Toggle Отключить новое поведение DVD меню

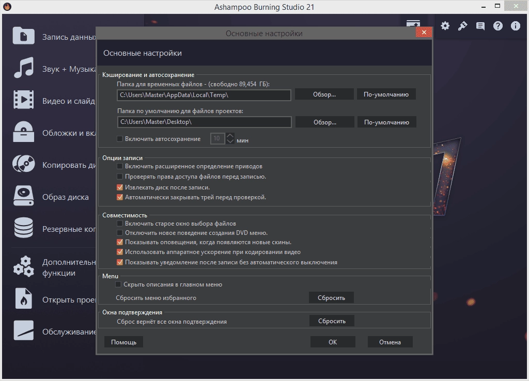(x=119, y=233)
